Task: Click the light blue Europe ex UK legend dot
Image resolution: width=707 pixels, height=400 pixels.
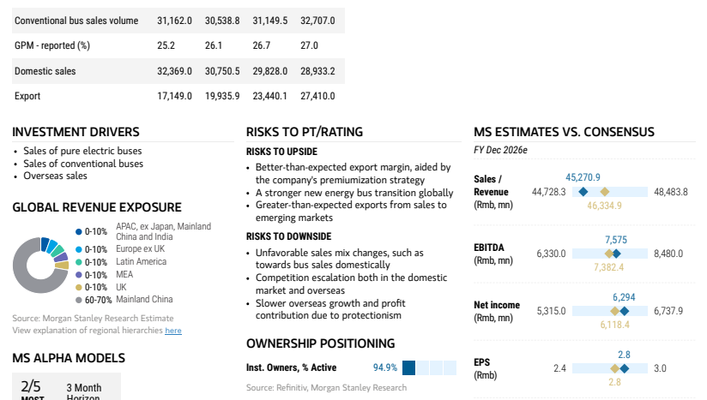Action: click(x=78, y=249)
